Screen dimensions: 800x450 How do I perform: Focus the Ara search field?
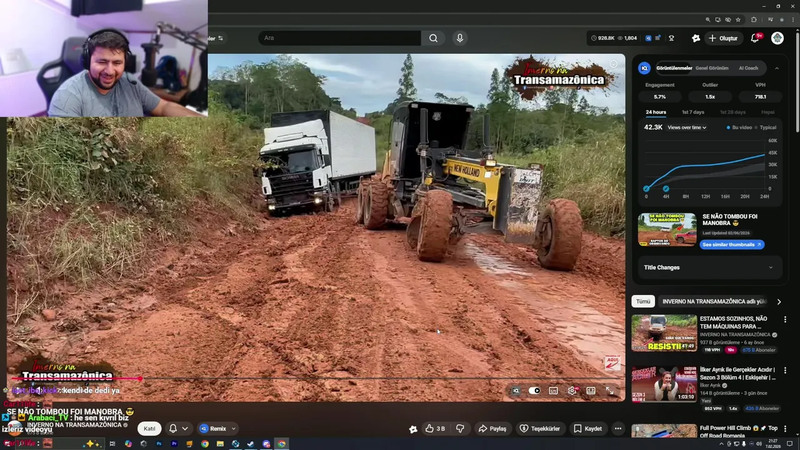[340, 38]
